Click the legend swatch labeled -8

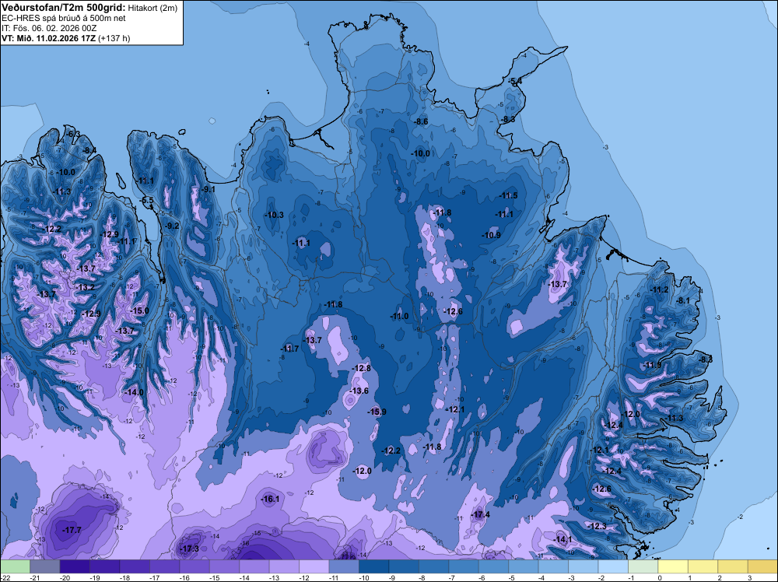434,566
